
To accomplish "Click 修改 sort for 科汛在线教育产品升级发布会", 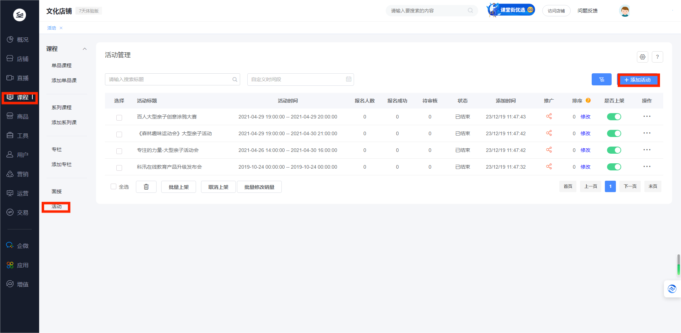I will tap(585, 167).
